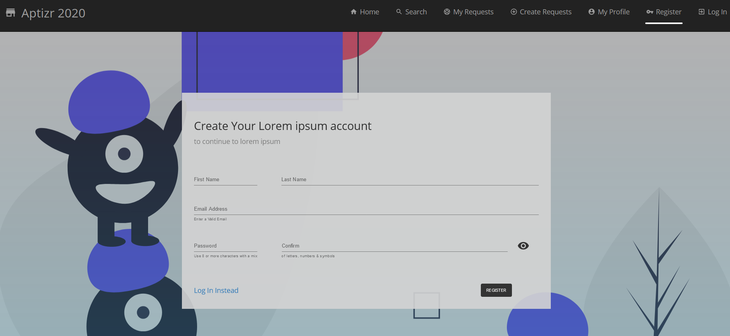This screenshot has height=336, width=730.
Task: Toggle password visibility with eye icon
Action: click(523, 246)
